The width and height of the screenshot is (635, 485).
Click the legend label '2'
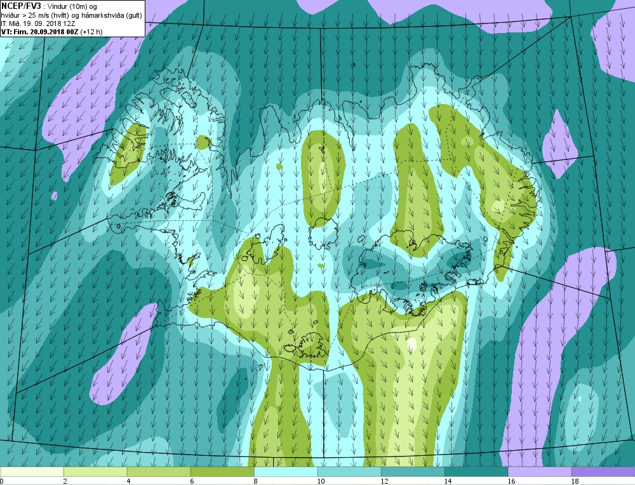65,481
